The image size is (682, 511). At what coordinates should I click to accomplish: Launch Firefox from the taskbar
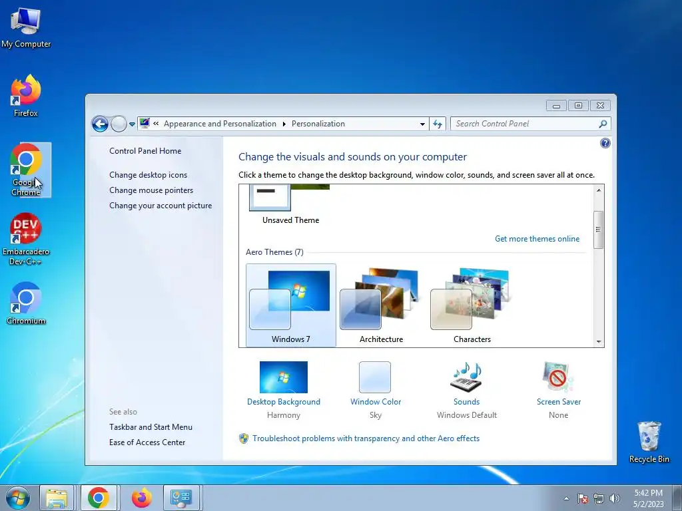(x=142, y=498)
